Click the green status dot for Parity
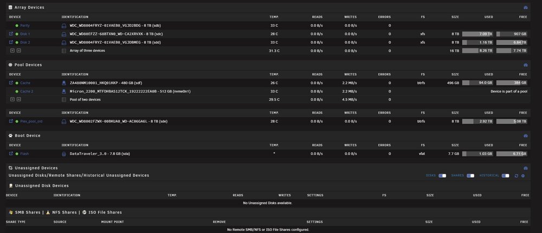Viewport: 542px width, 233px height. [x=17, y=25]
